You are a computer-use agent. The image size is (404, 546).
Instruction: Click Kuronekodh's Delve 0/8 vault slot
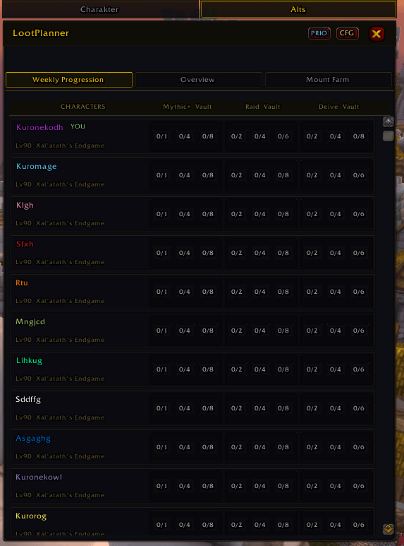[x=358, y=136]
